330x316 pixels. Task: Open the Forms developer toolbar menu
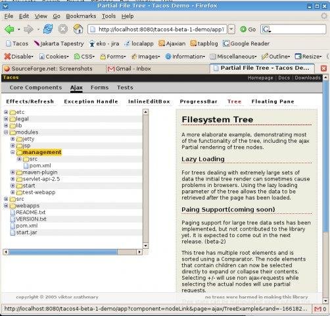113,57
